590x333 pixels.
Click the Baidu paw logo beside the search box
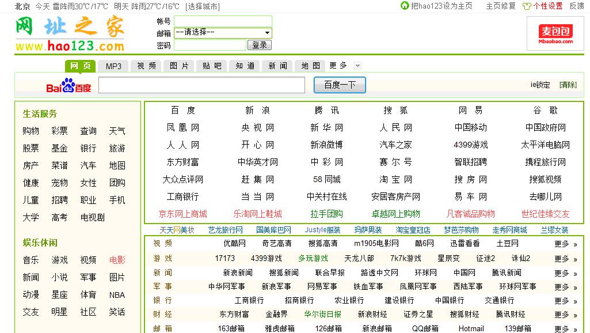(67, 85)
